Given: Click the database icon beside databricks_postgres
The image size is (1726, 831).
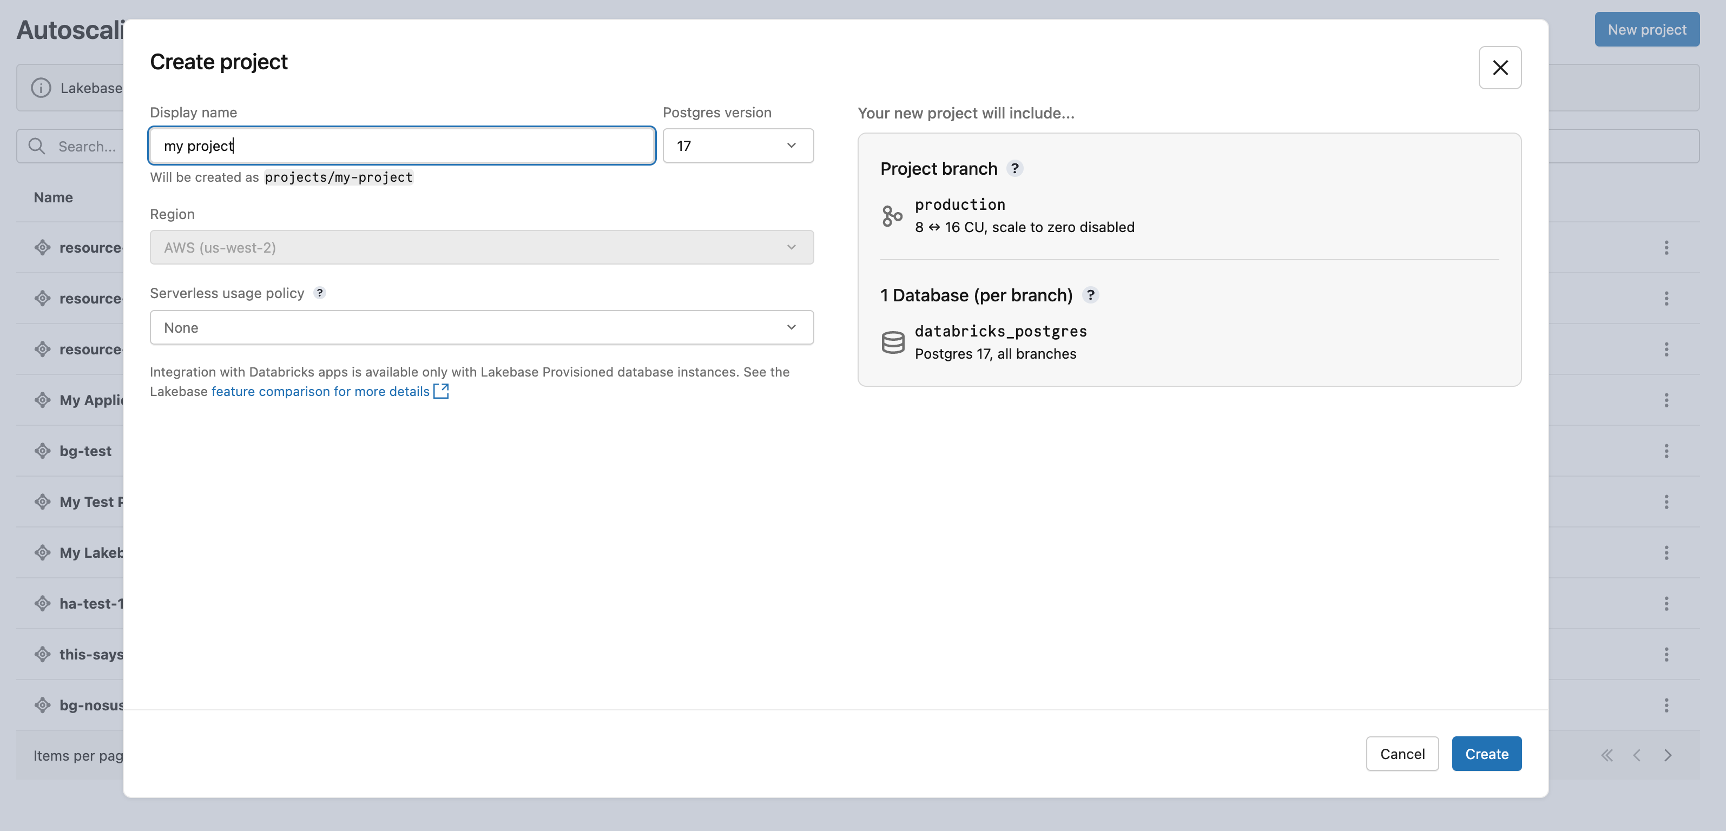Looking at the screenshot, I should [892, 342].
